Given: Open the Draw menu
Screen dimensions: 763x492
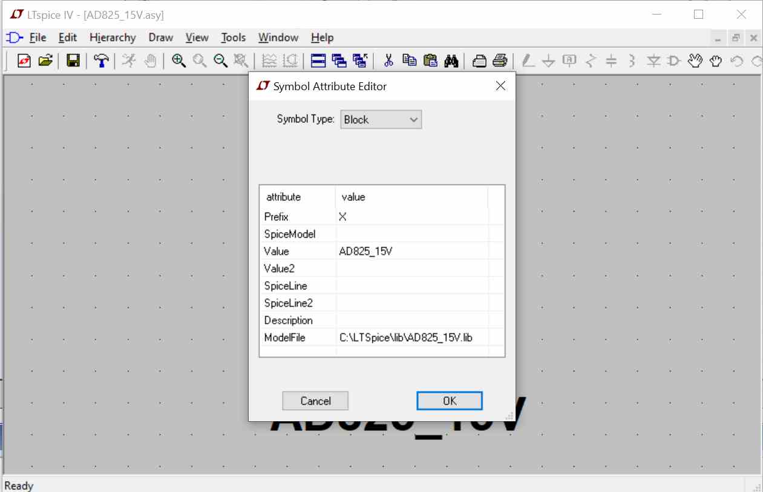Looking at the screenshot, I should 161,38.
